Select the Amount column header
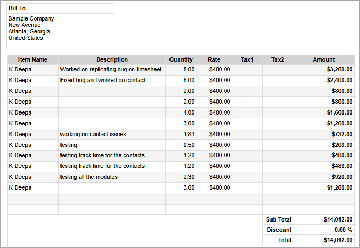Viewport: 360px width, 248px height. click(x=323, y=59)
